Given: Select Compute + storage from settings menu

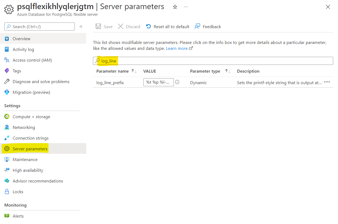Looking at the screenshot, I should [x=31, y=117].
